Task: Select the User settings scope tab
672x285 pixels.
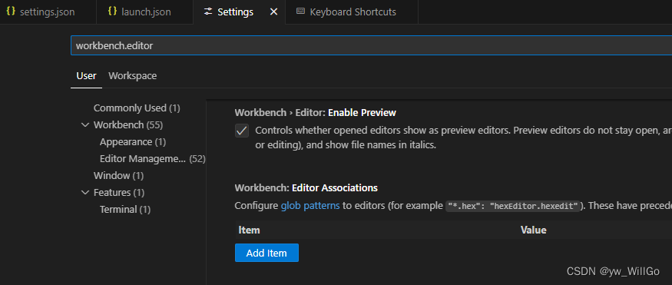Action: [x=86, y=76]
